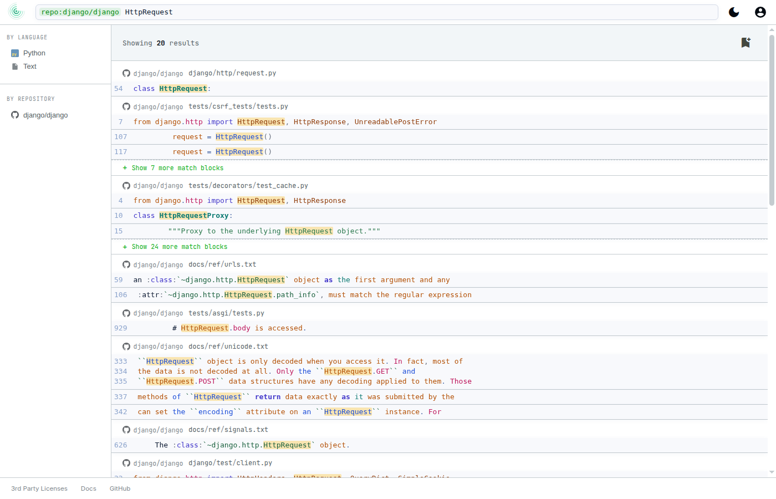The height and width of the screenshot is (499, 776).
Task: Click the repo:django/django search filter token
Action: click(80, 12)
